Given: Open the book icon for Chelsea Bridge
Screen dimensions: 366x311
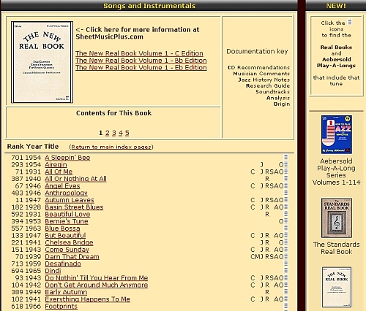Looking at the screenshot, I should click(286, 242).
